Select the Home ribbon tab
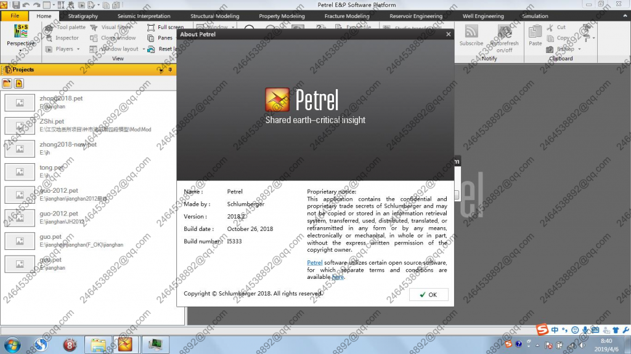This screenshot has width=631, height=354. click(x=44, y=16)
